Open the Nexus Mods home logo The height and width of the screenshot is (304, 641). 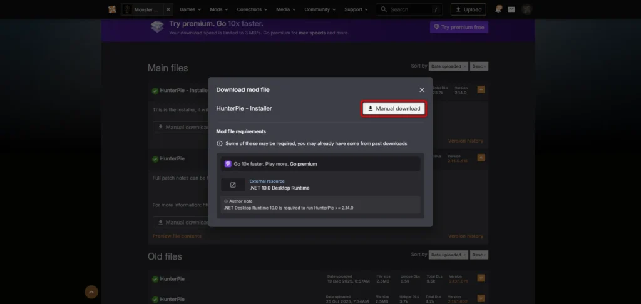(x=112, y=9)
